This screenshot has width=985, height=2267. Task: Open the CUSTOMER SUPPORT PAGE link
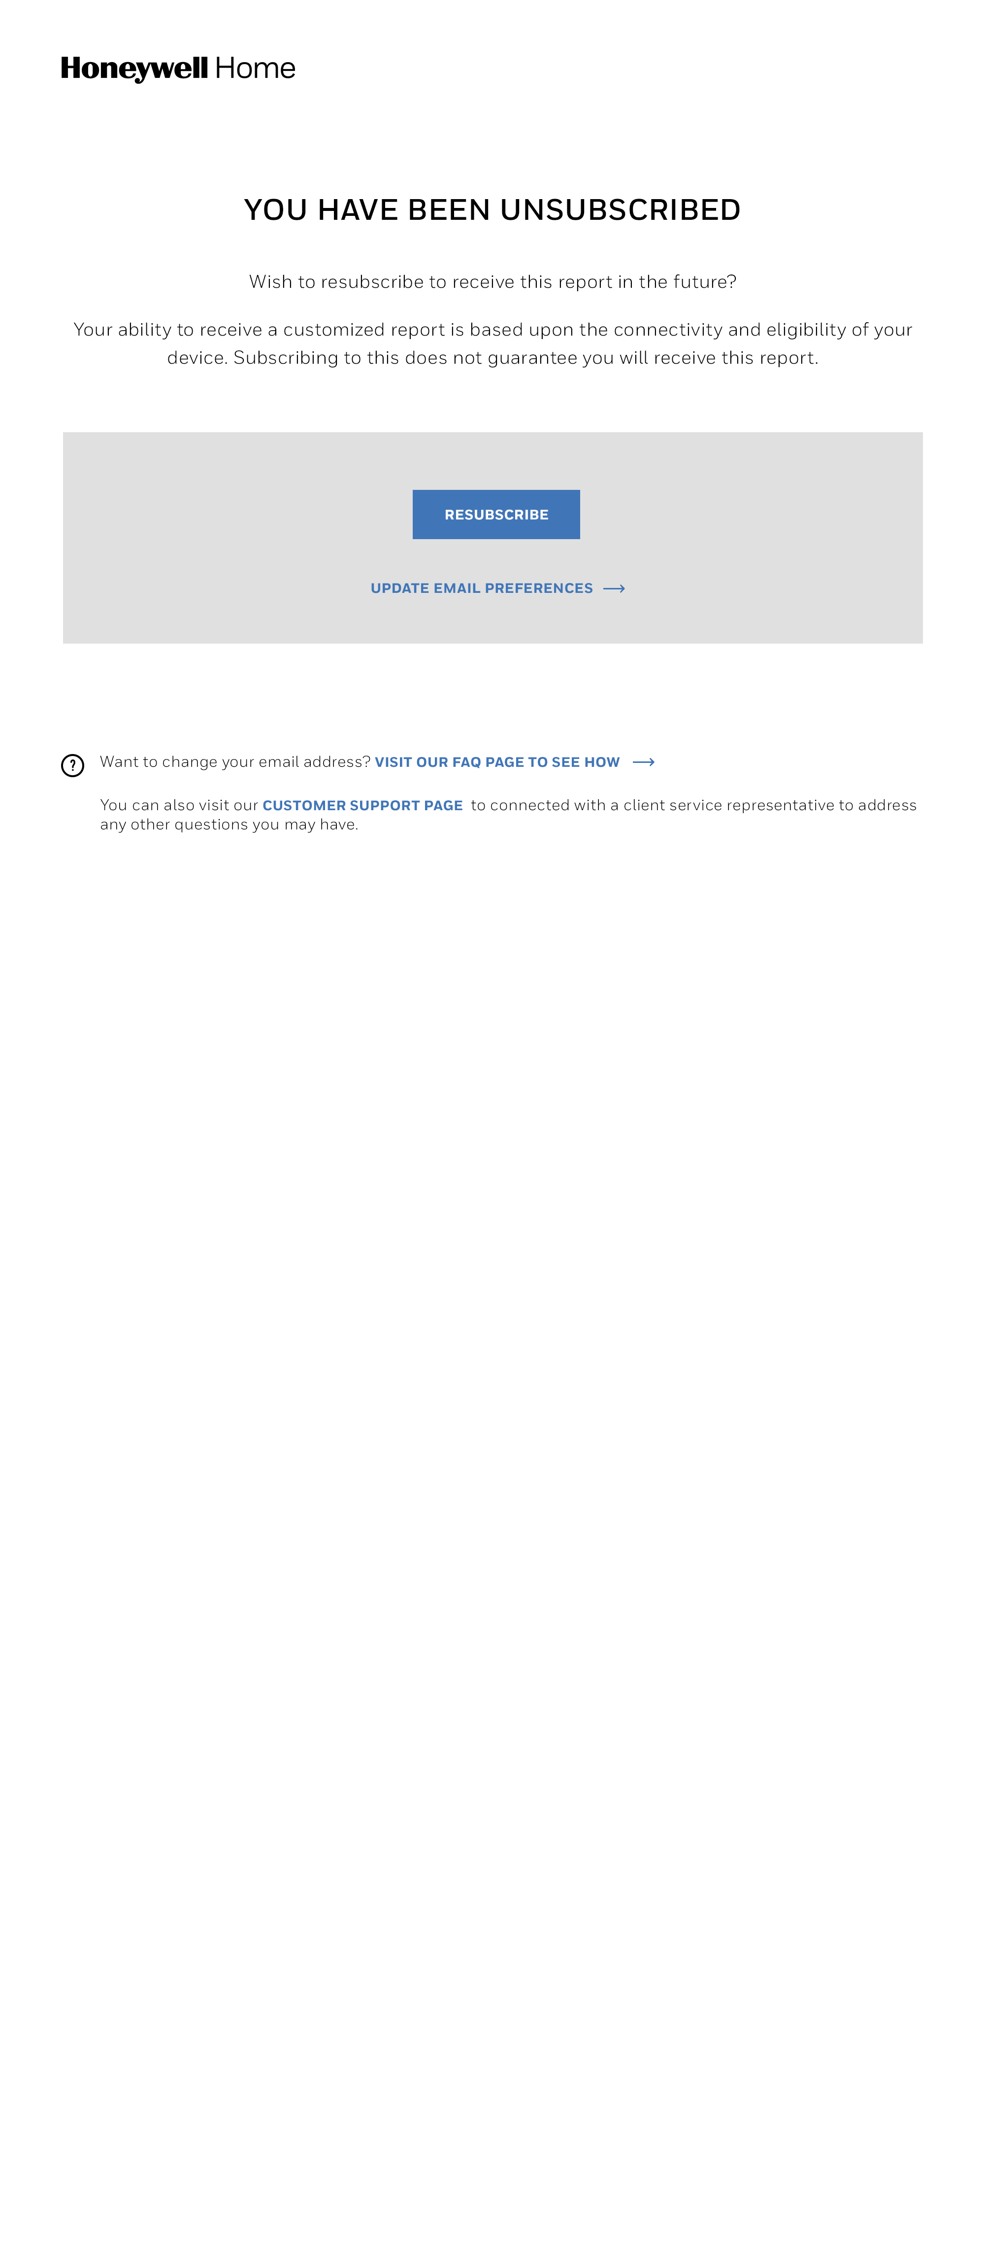coord(362,805)
